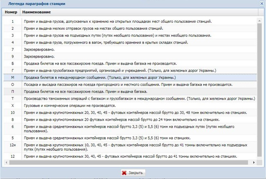Click the dialog title 'Легенда параграфов станции'

(x=37, y=4)
